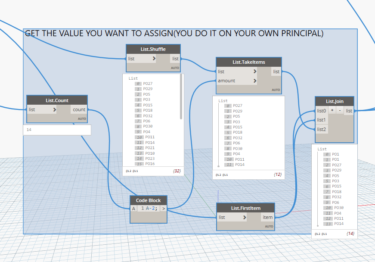Click the Code Block A input port
This screenshot has width=375, height=262.
(134, 209)
